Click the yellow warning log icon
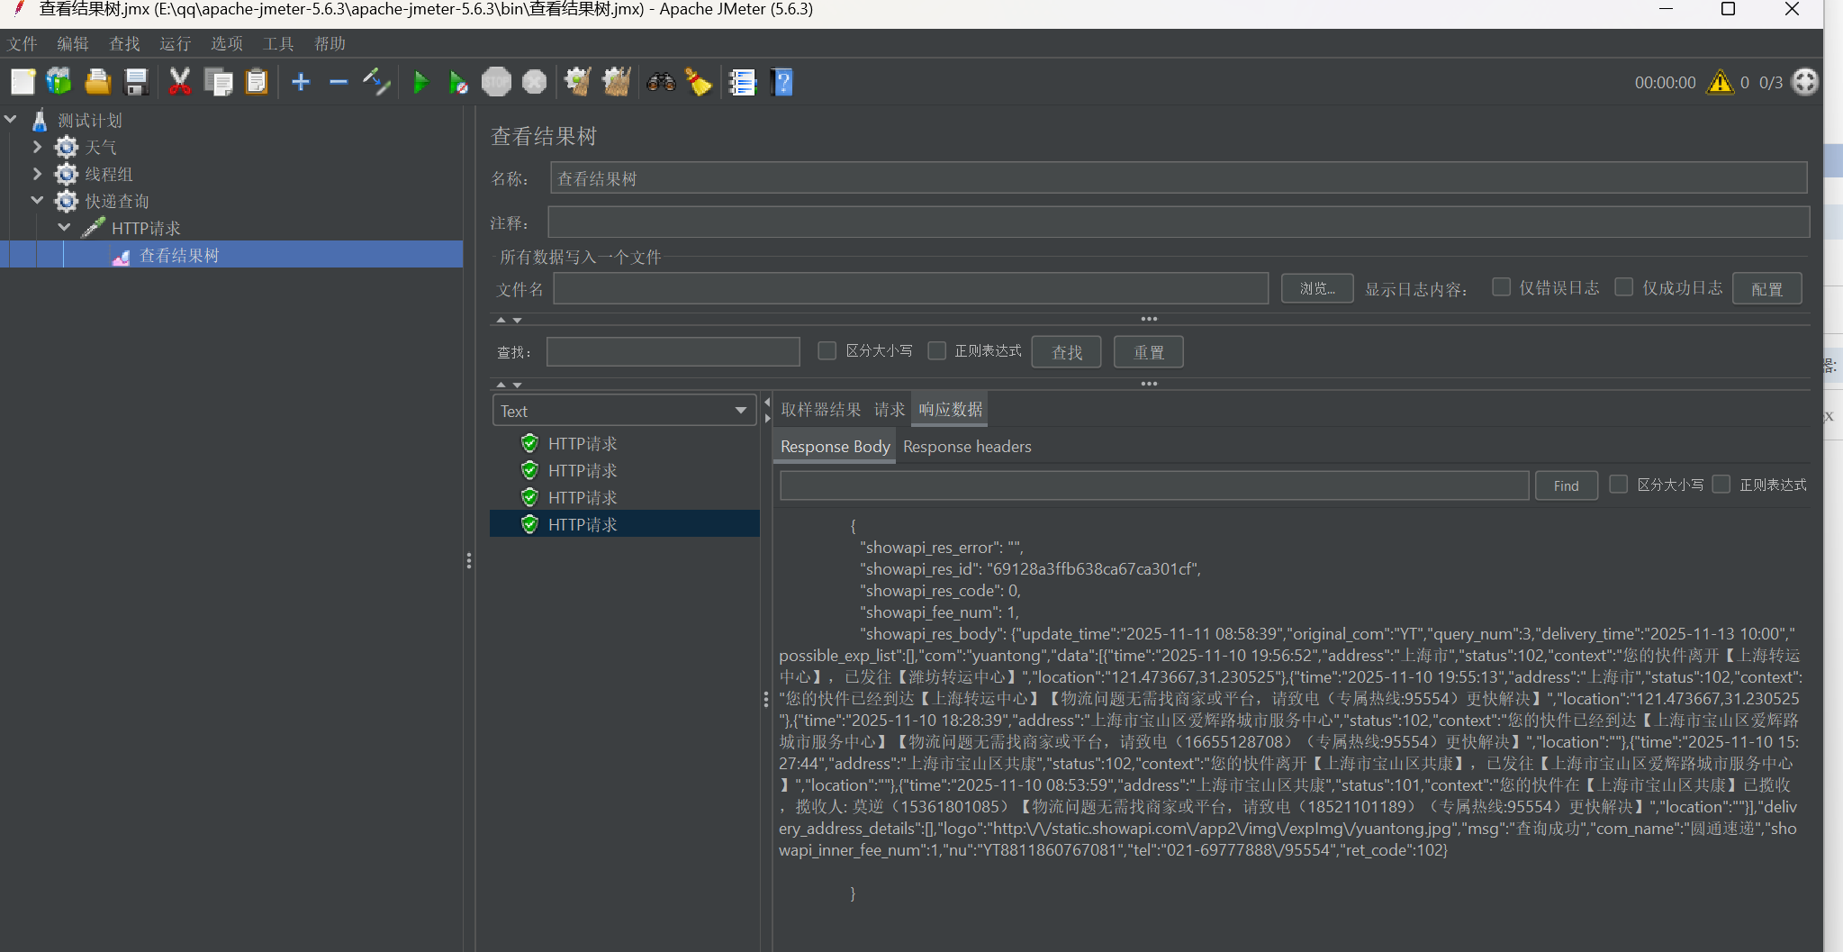Viewport: 1843px width, 952px height. tap(1721, 82)
